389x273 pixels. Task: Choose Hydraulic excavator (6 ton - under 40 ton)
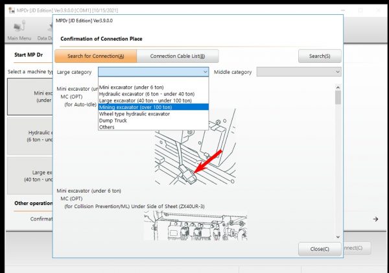153,94
